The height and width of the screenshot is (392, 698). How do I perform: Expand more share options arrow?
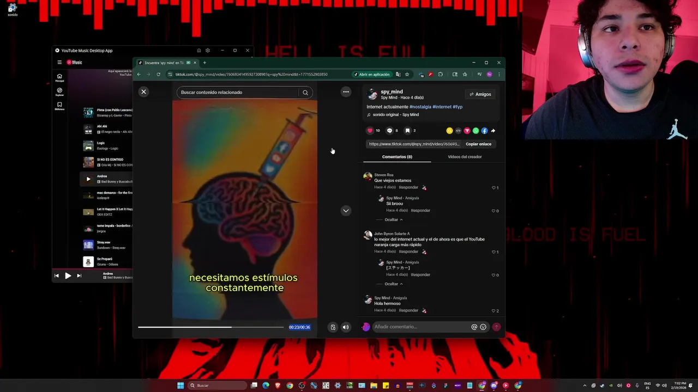point(493,131)
